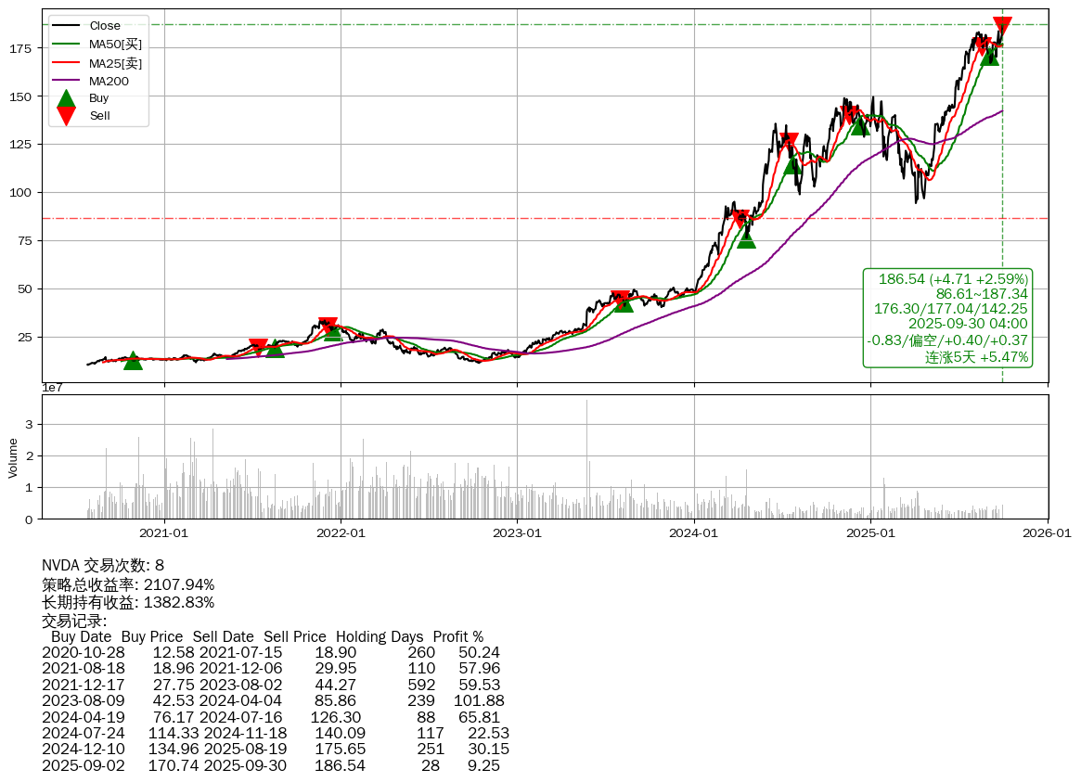Click the 2022-01 x-axis tick label
The width and height of the screenshot is (1081, 782).
341,533
